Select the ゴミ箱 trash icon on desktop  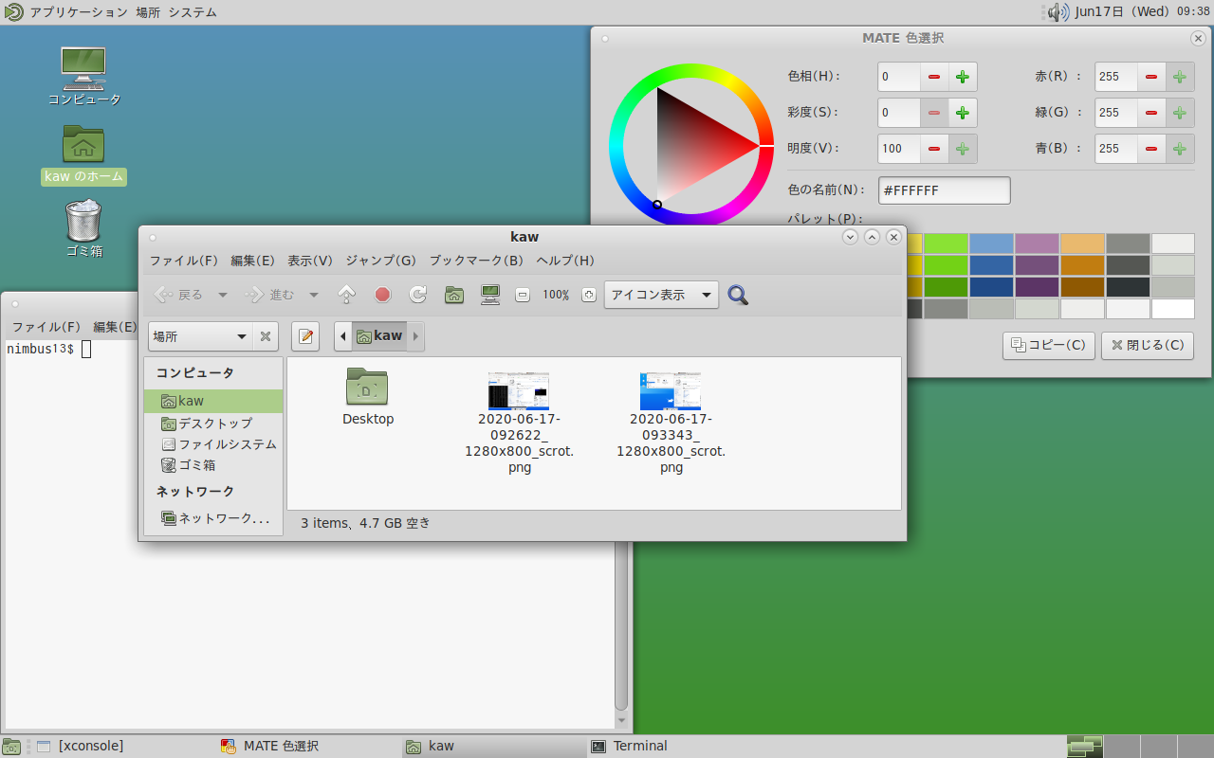click(83, 221)
